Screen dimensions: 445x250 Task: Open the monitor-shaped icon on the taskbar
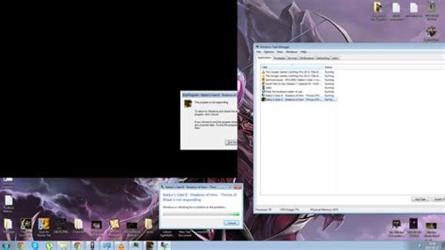tap(107, 246)
